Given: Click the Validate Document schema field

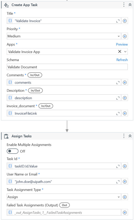Looking at the screenshot, I should coord(67,67).
